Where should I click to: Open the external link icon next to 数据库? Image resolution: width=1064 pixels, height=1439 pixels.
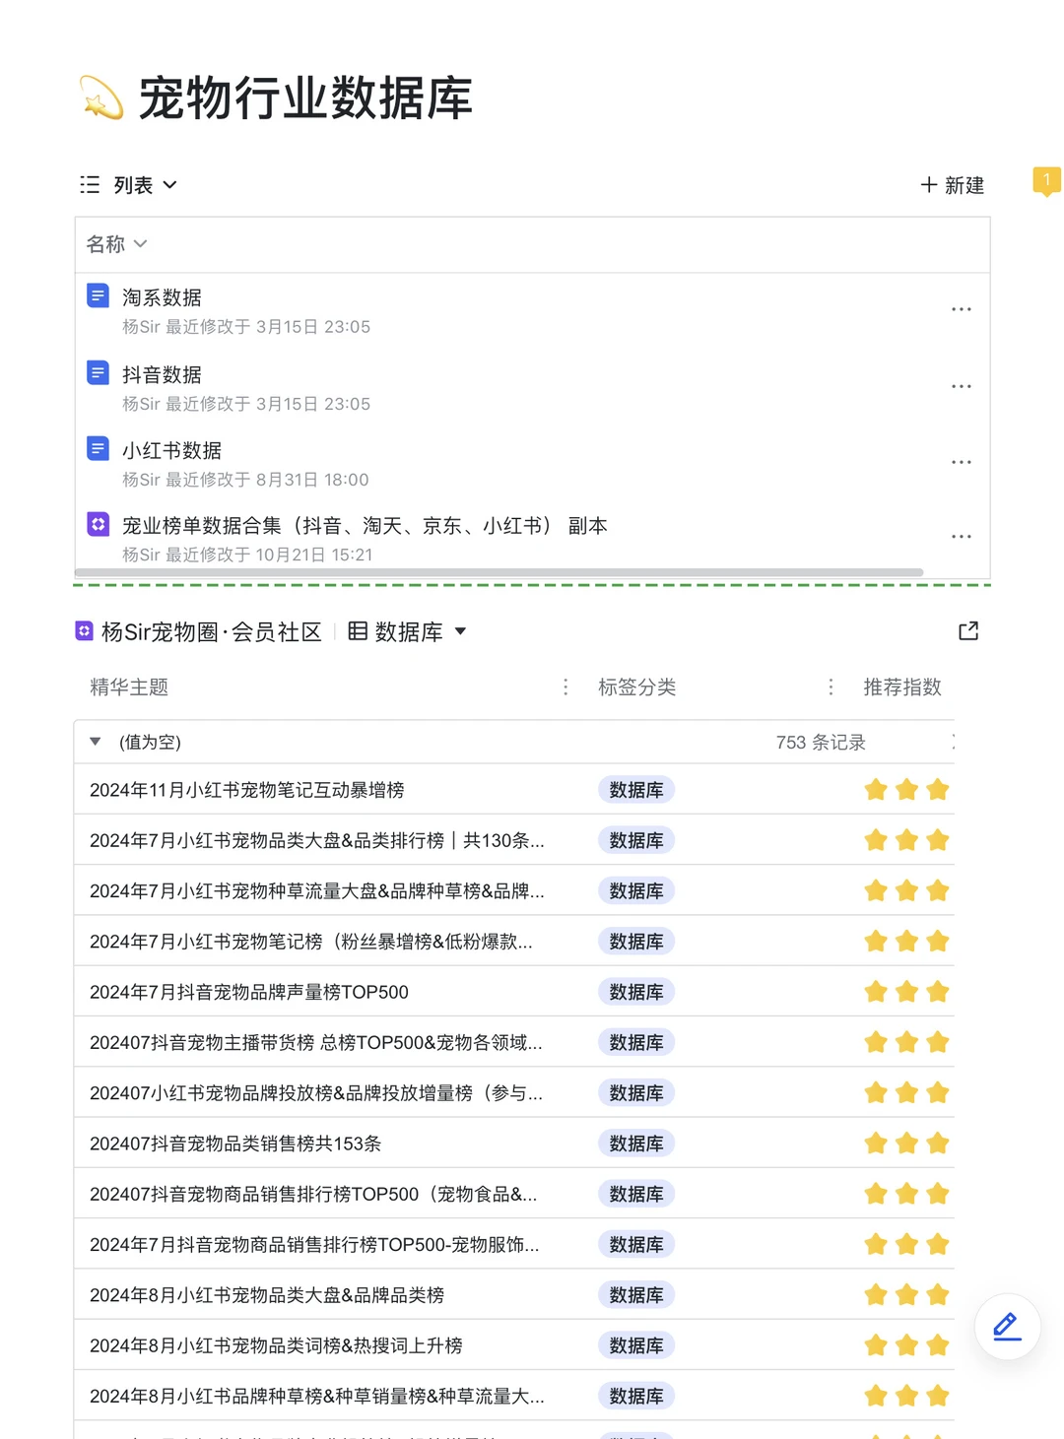pos(968,631)
